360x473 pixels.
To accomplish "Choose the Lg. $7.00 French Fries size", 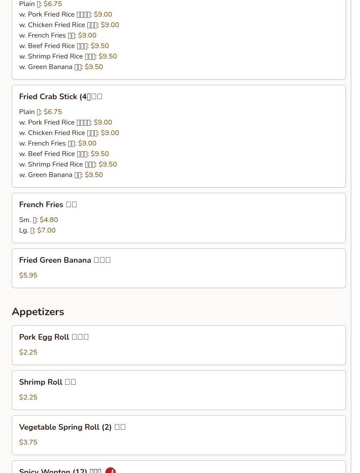I will click(x=37, y=230).
